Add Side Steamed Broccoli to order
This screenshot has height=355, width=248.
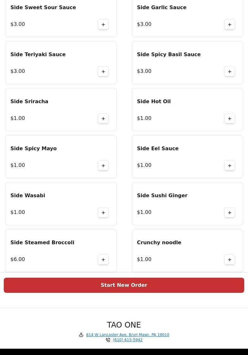[x=103, y=259]
